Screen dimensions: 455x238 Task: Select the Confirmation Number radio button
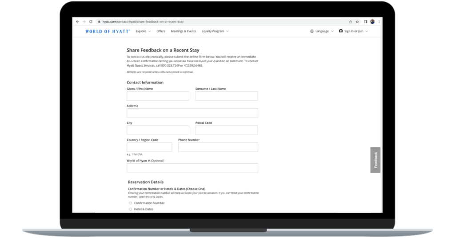[x=130, y=203]
